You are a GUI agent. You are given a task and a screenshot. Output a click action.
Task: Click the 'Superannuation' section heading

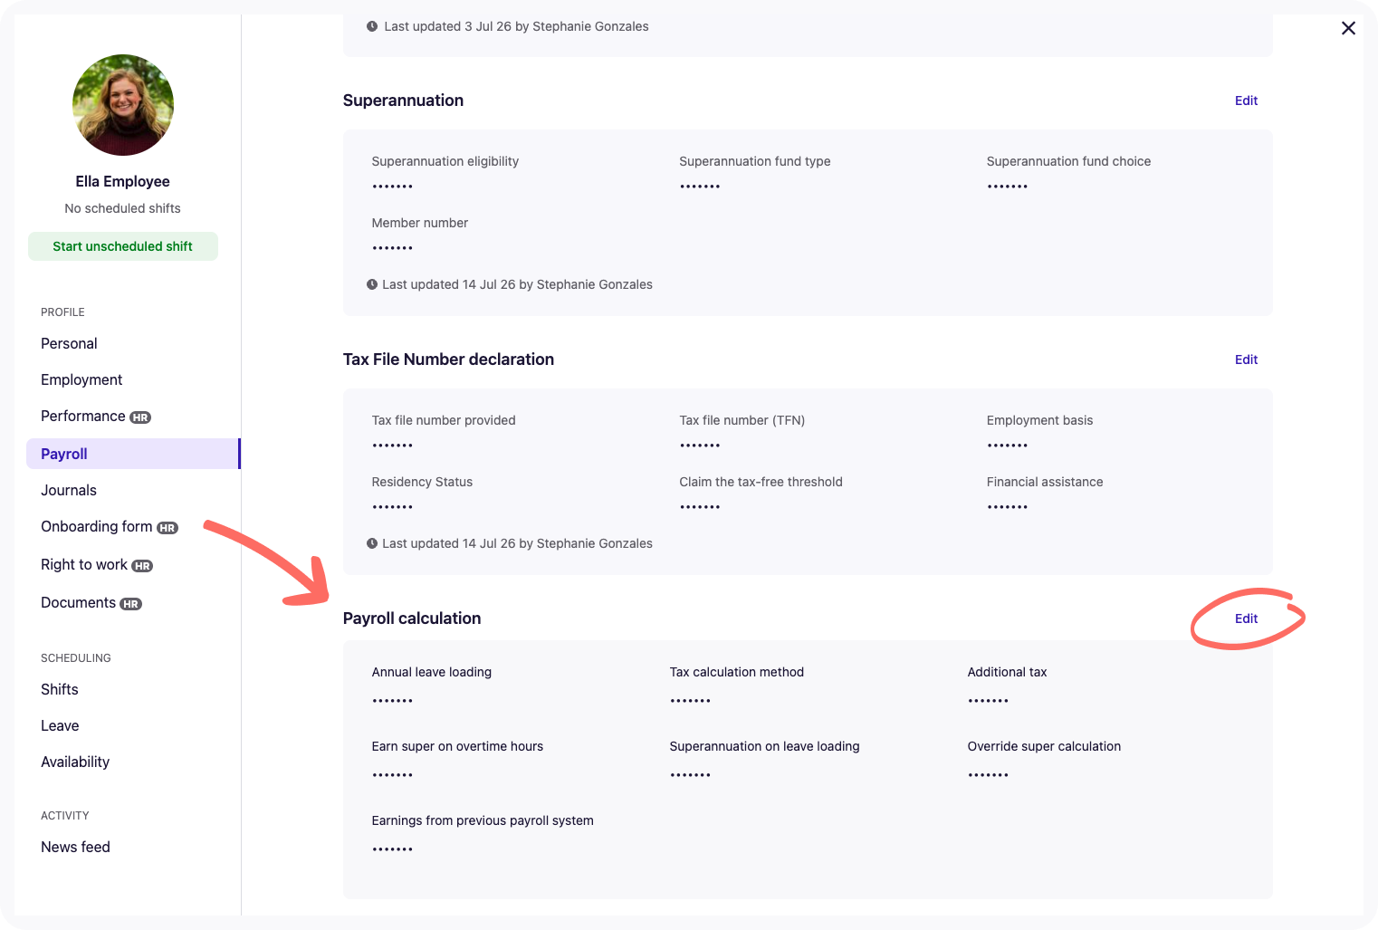coord(403,101)
